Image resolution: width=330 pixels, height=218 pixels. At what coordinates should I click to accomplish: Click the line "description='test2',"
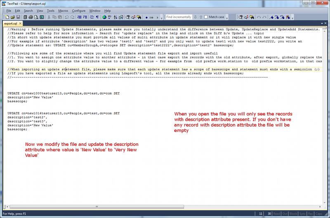pyautogui.click(x=27, y=117)
